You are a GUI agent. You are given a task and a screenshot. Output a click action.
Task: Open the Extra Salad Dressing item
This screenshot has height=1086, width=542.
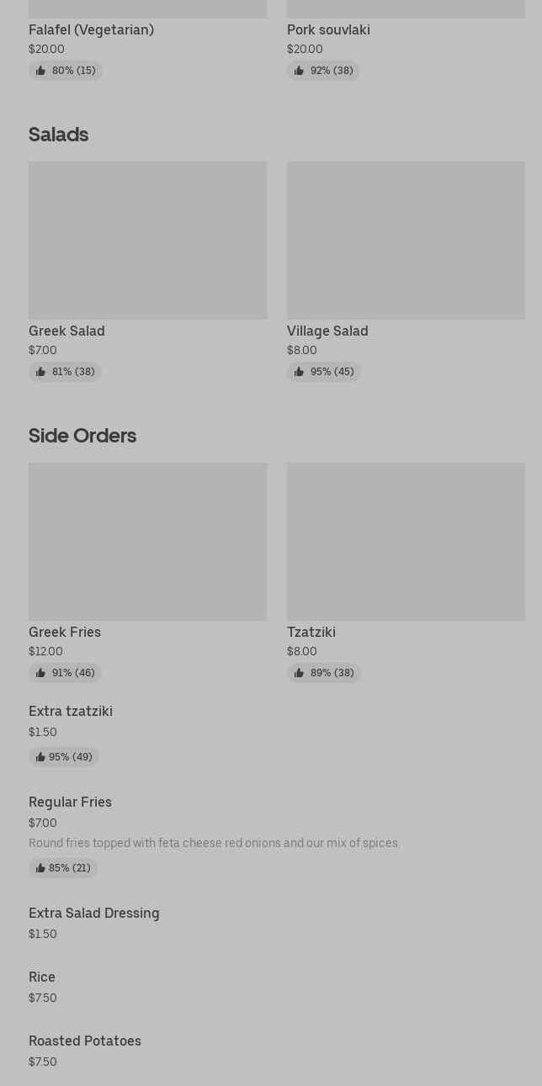coord(94,914)
